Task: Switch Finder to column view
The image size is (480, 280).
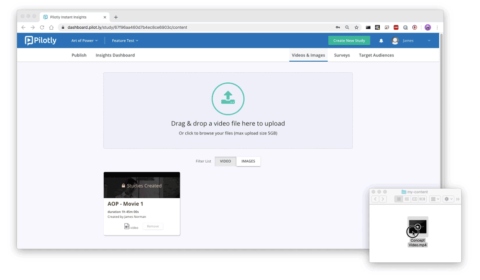Action: pyautogui.click(x=415, y=199)
